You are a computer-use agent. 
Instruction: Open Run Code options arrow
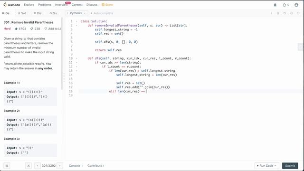tap(275, 166)
